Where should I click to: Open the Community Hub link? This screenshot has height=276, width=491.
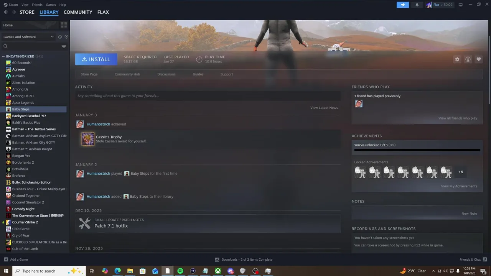[x=127, y=74]
